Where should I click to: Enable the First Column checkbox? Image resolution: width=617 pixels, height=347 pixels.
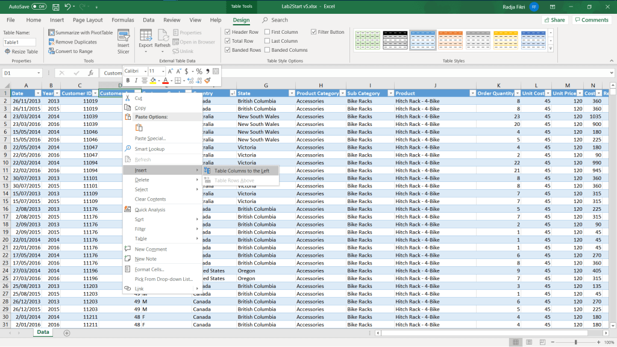[x=267, y=32]
